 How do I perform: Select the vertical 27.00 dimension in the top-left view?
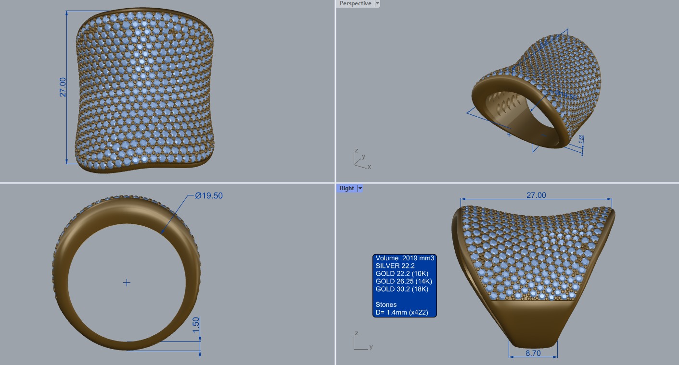[63, 87]
